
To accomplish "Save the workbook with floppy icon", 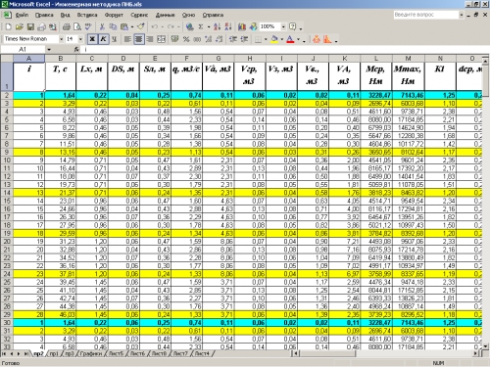I will pyautogui.click(x=30, y=26).
